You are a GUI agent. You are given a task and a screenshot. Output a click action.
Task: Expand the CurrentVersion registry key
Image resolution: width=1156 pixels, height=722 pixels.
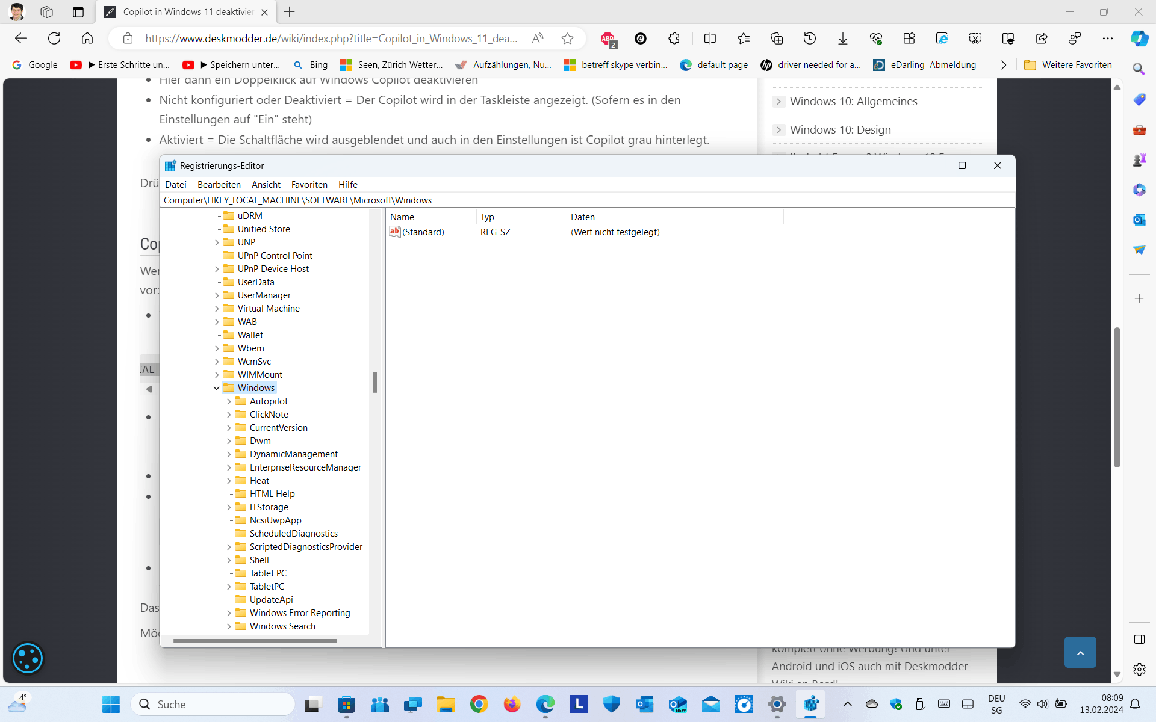point(229,428)
